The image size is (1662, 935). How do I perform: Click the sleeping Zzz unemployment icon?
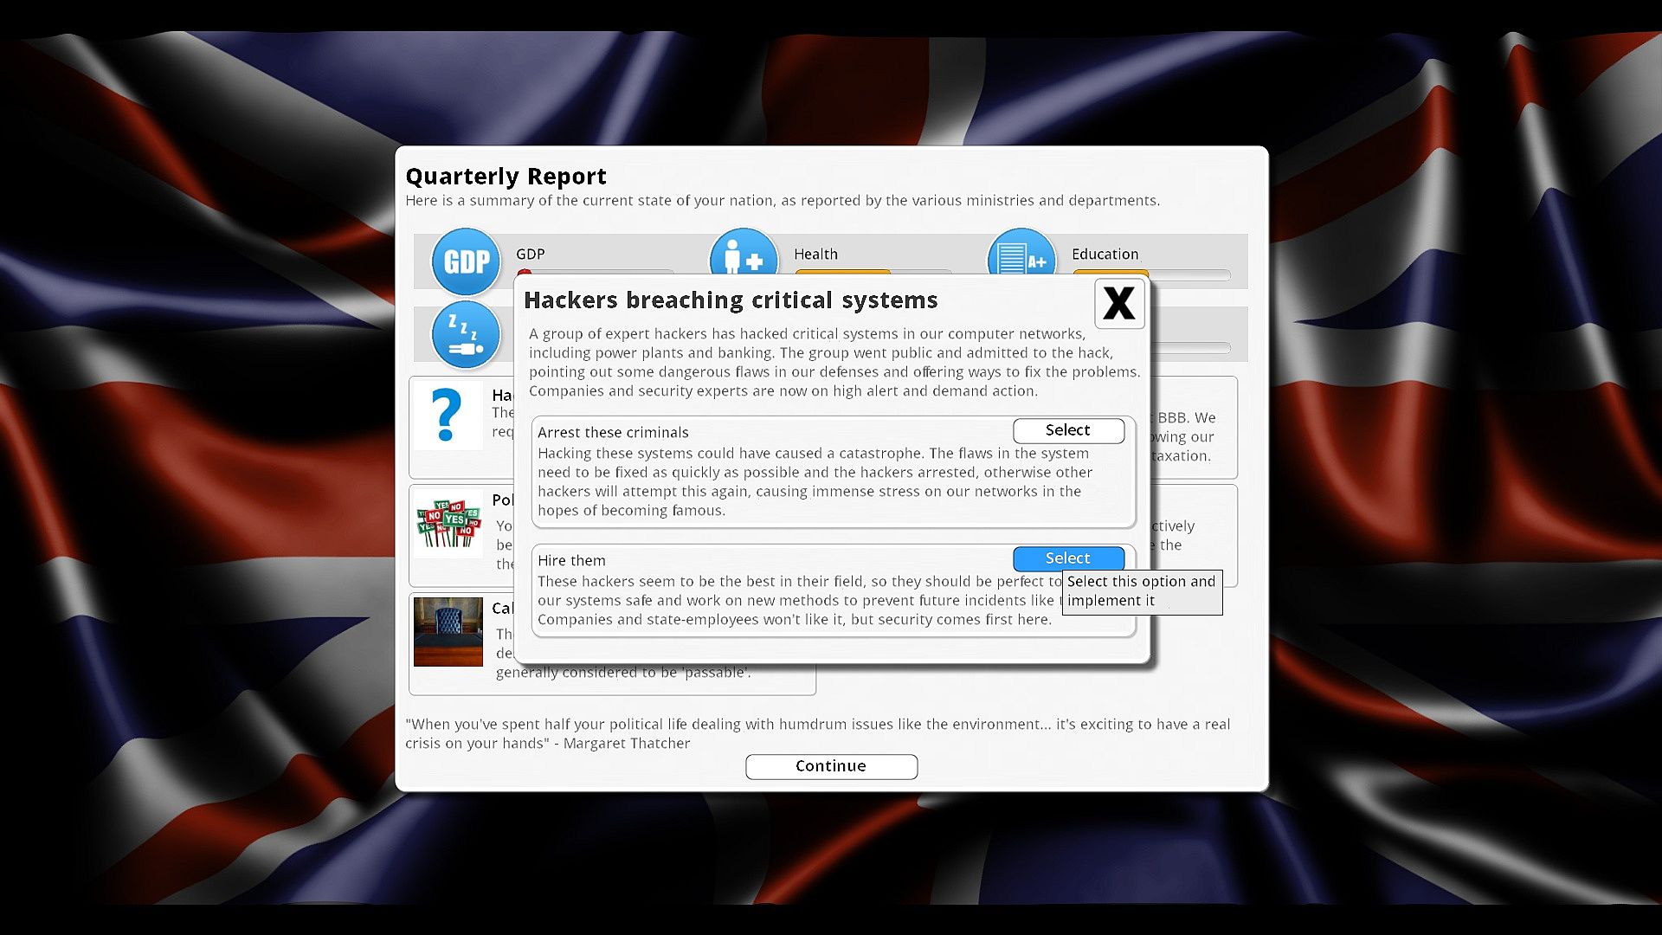click(467, 334)
